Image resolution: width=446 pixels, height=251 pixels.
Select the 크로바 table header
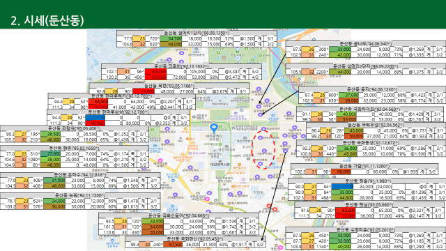(181, 66)
